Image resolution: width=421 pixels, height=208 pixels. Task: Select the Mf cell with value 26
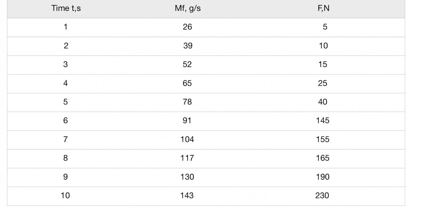(x=187, y=27)
